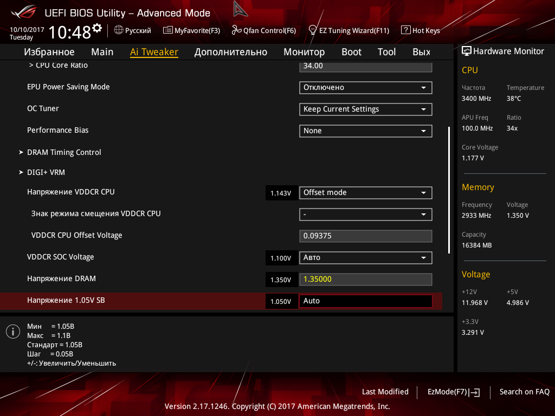
Task: Click the +3.3V 3.291 V reading
Action: [x=473, y=333]
